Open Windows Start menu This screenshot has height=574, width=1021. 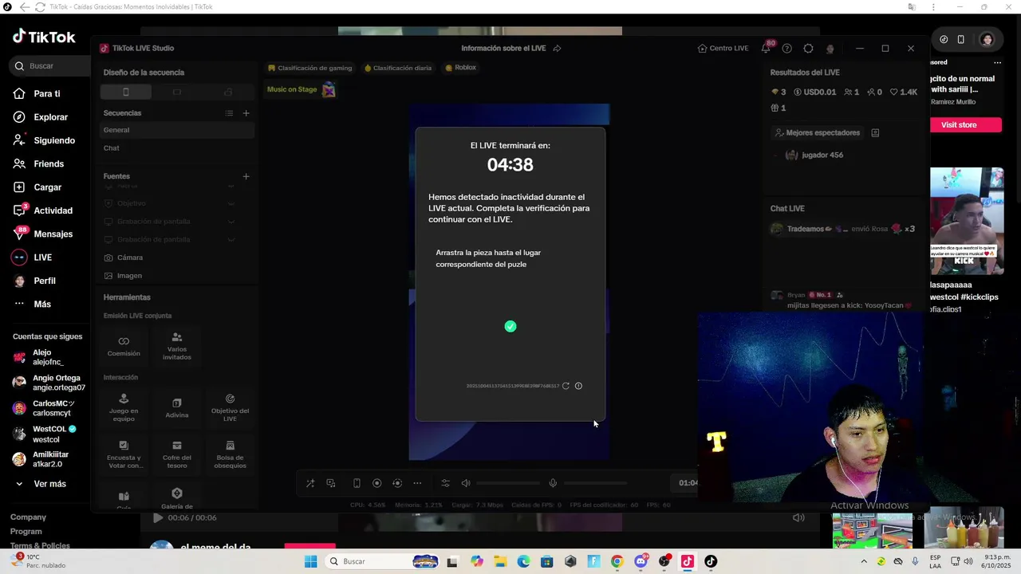click(310, 561)
